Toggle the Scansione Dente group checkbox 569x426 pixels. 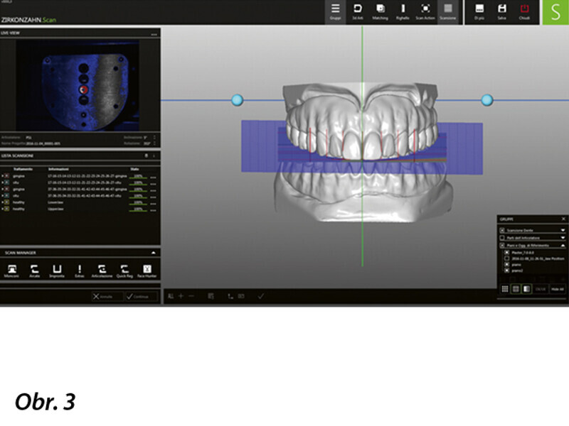(502, 231)
